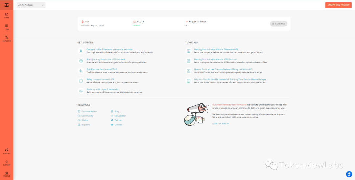The image size is (355, 180).
Task: Click the Requests Today label
Action: tap(198, 22)
